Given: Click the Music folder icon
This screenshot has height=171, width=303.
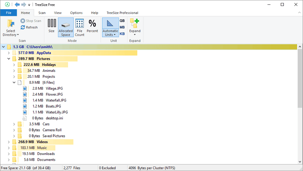Looking at the screenshot, I should (14, 148).
